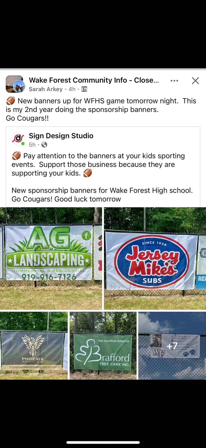Image resolution: width=206 pixels, height=448 pixels.
Task: Show the +7 additional photos
Action: click(x=172, y=346)
